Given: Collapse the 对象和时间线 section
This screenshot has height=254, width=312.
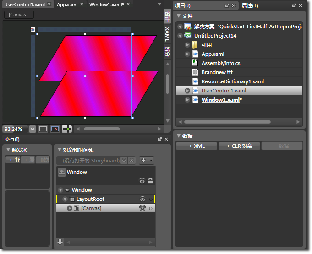Looking at the screenshot, I should [59, 150].
